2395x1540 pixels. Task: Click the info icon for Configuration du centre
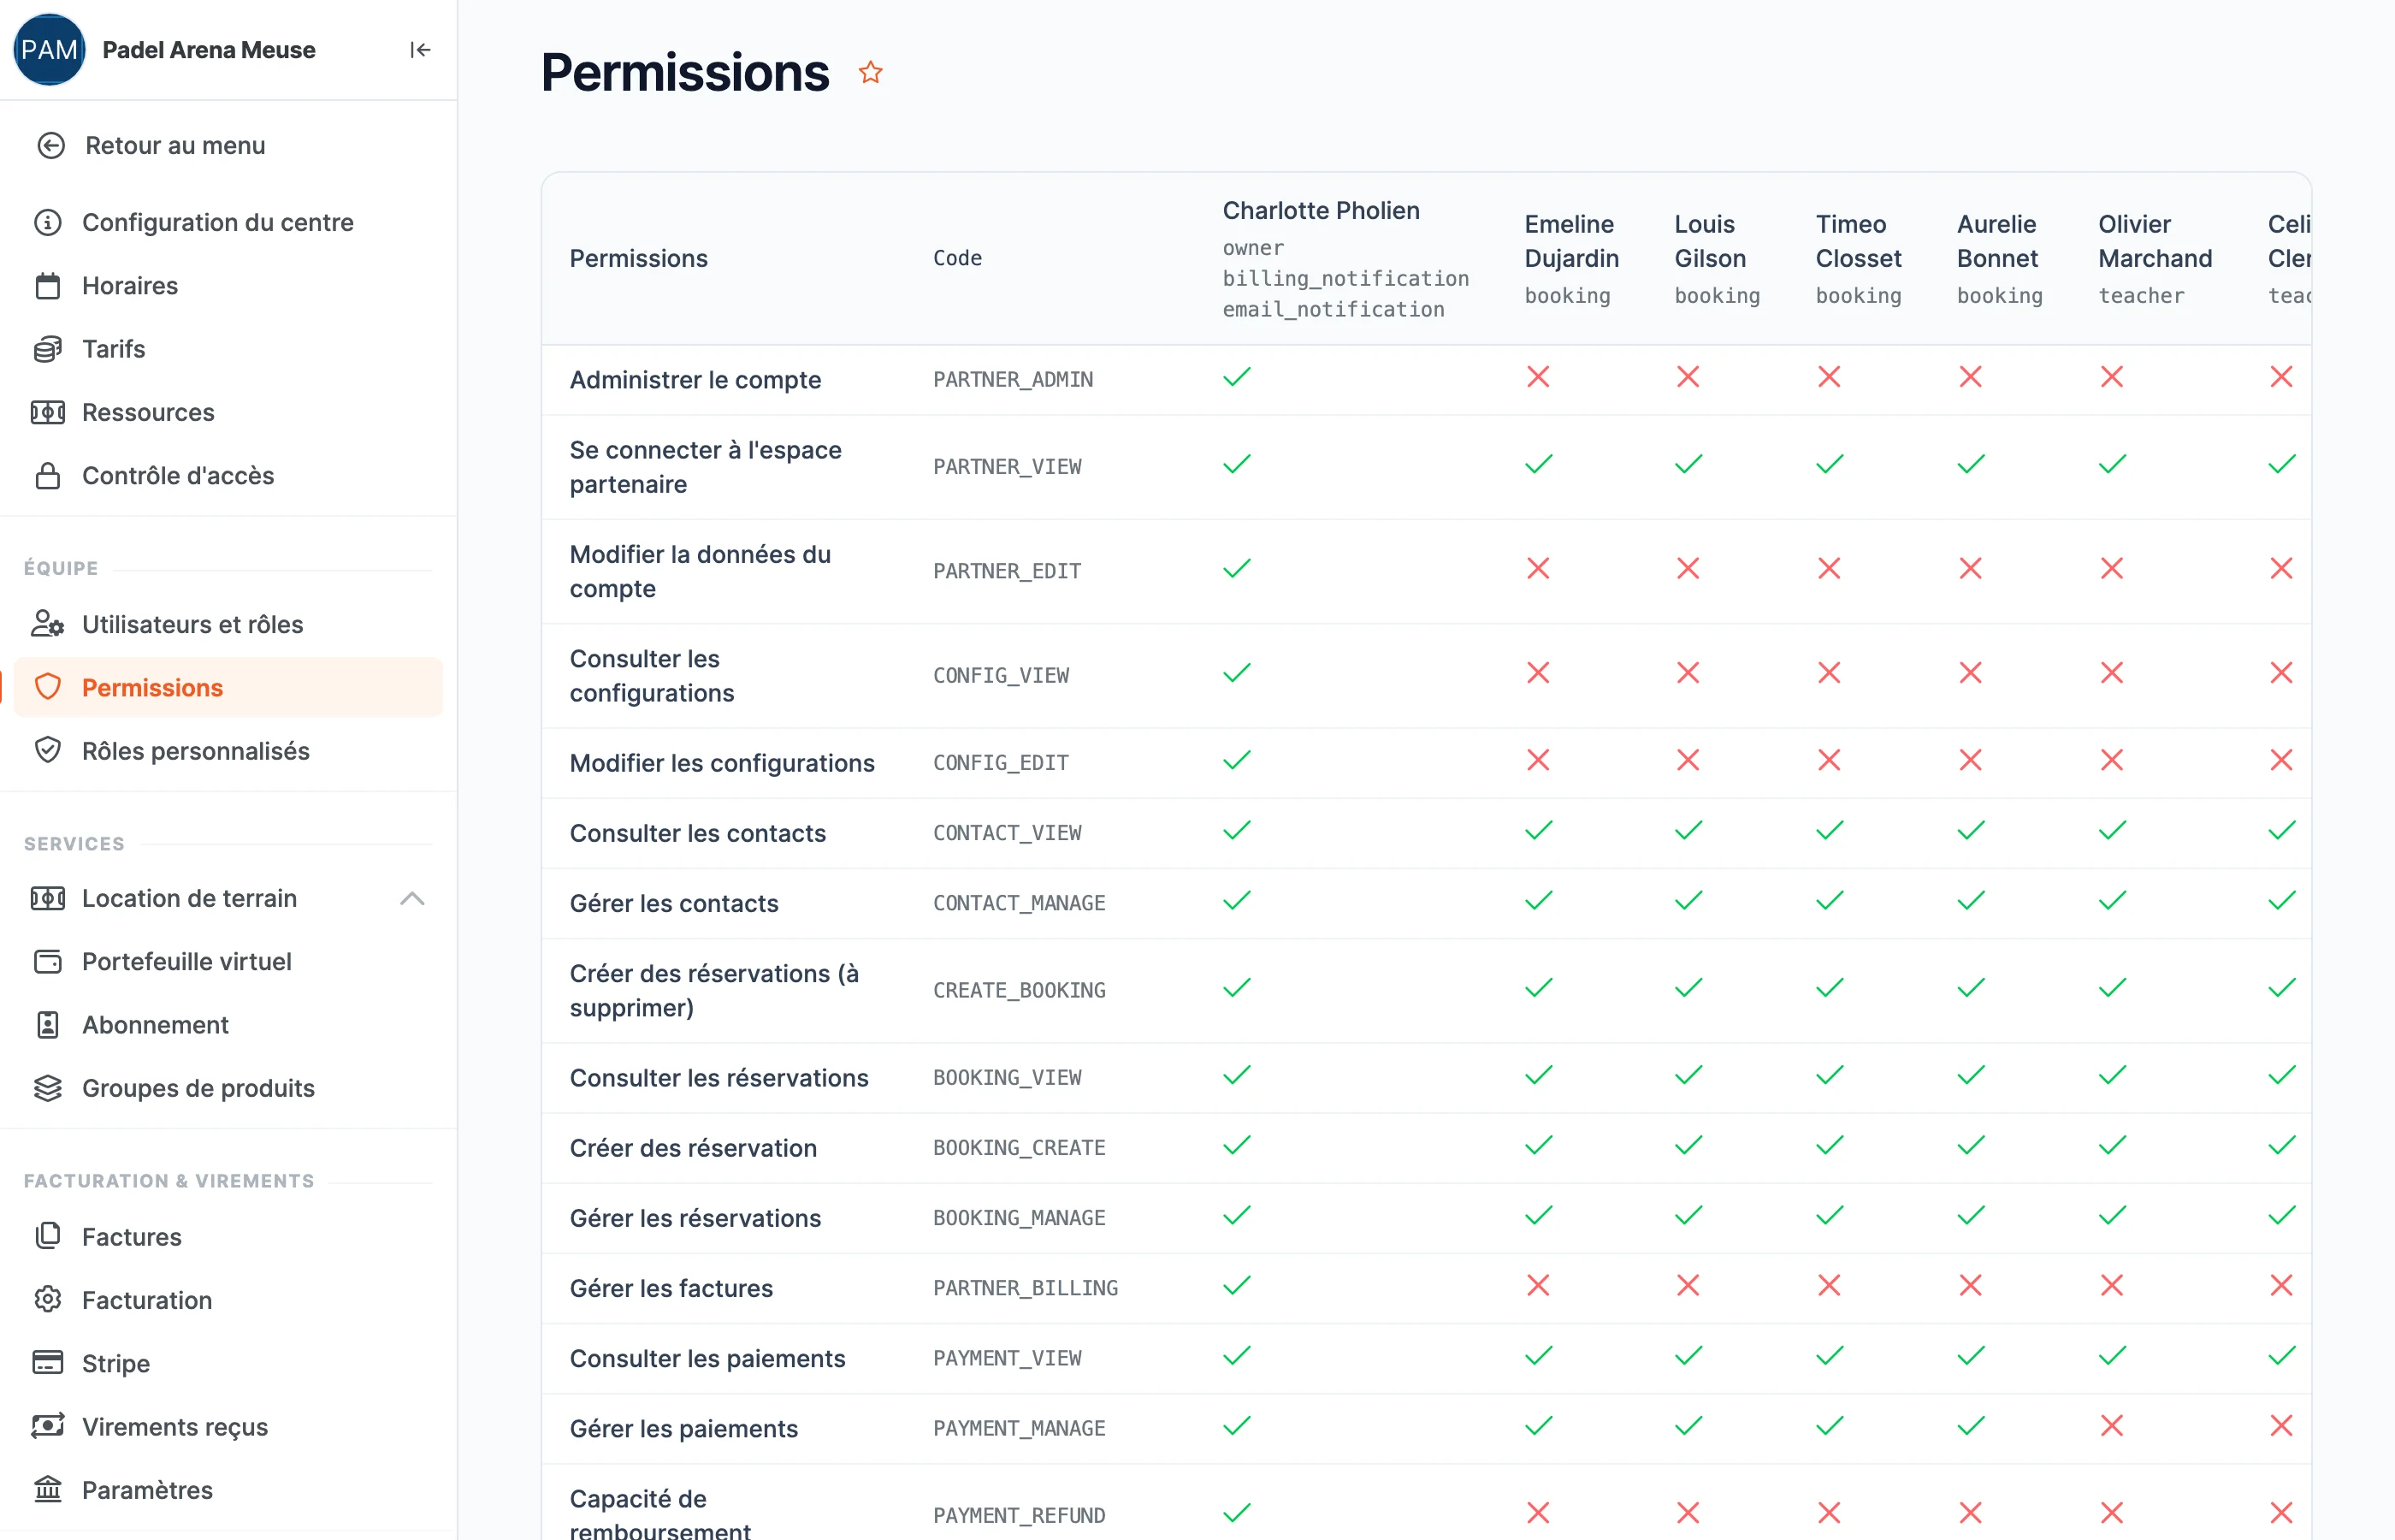(x=48, y=222)
